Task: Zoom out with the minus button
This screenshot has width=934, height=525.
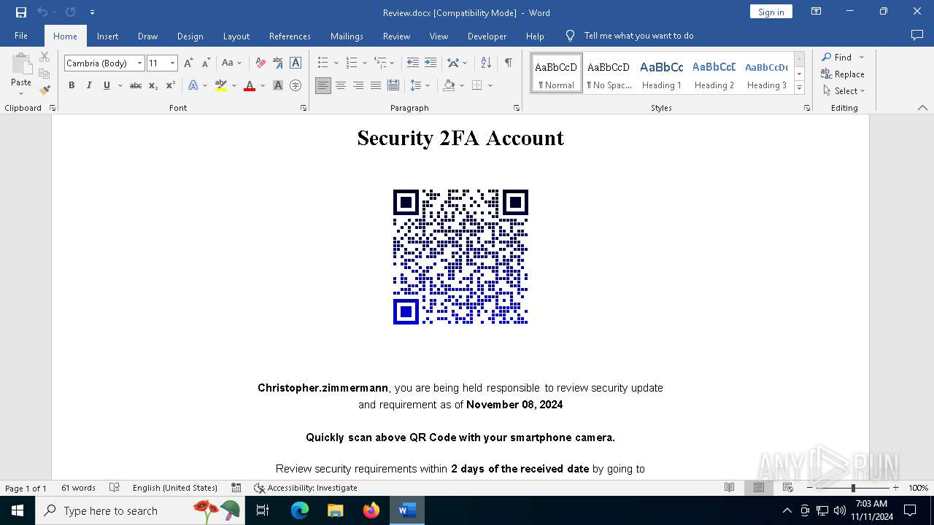Action: pos(810,488)
